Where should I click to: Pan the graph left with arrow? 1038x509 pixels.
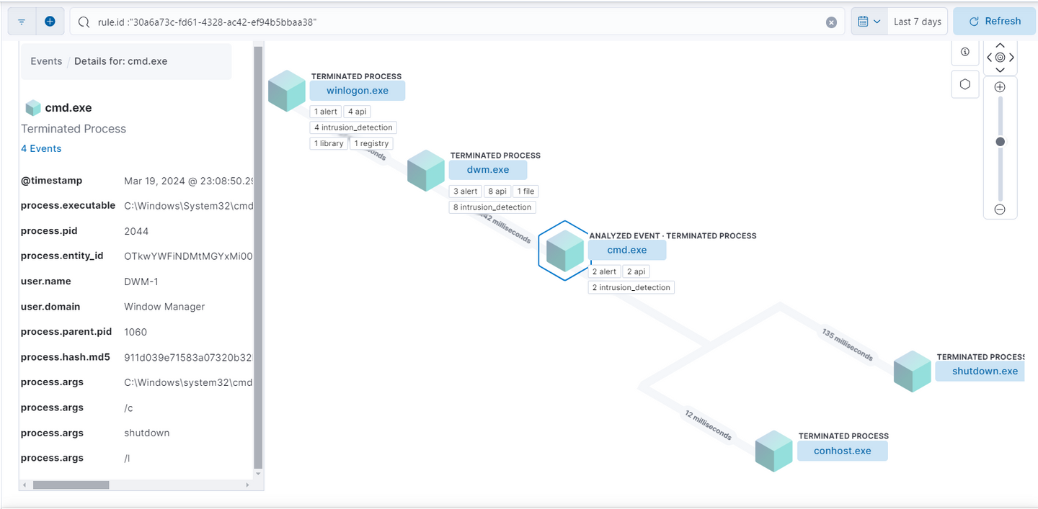click(989, 57)
